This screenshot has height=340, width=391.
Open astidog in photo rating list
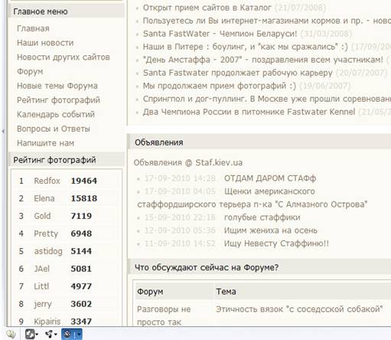point(48,251)
